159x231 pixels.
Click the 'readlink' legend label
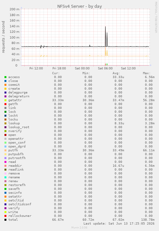coord(16,170)
